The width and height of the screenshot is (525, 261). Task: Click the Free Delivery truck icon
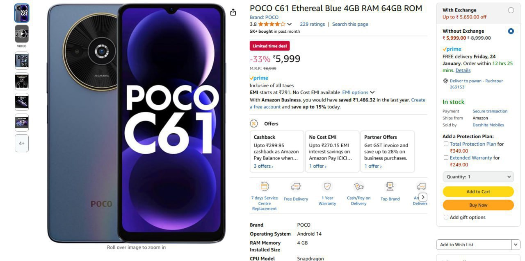click(296, 187)
